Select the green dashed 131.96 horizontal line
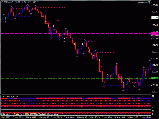The height and width of the screenshot is (119, 159). tap(76, 78)
